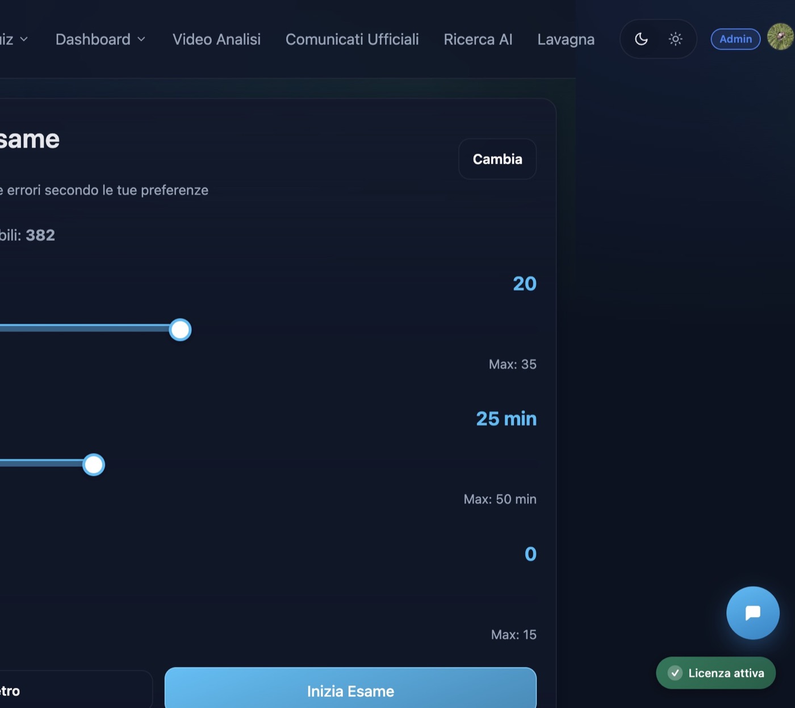Click the 'Max: 35' label
This screenshot has height=708, width=795.
513,365
